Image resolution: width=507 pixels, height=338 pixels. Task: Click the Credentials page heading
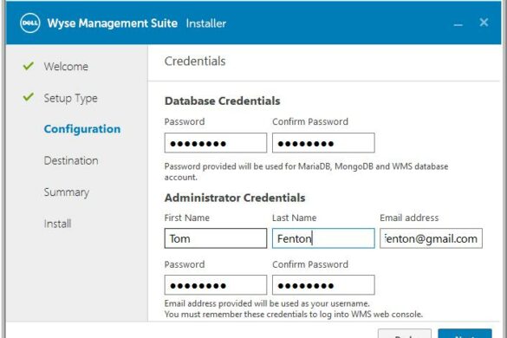pos(195,62)
